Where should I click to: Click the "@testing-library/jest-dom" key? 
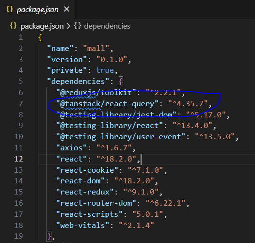click(x=116, y=115)
